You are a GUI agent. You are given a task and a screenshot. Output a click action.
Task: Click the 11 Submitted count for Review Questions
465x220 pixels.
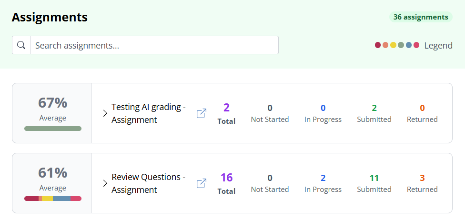click(374, 178)
